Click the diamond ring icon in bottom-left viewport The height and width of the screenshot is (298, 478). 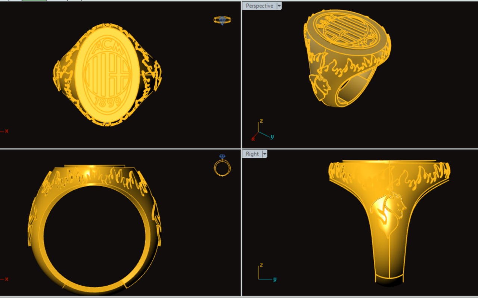tap(222, 166)
